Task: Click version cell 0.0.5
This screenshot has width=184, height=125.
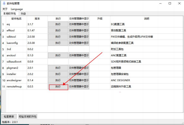Action: coord(37,87)
